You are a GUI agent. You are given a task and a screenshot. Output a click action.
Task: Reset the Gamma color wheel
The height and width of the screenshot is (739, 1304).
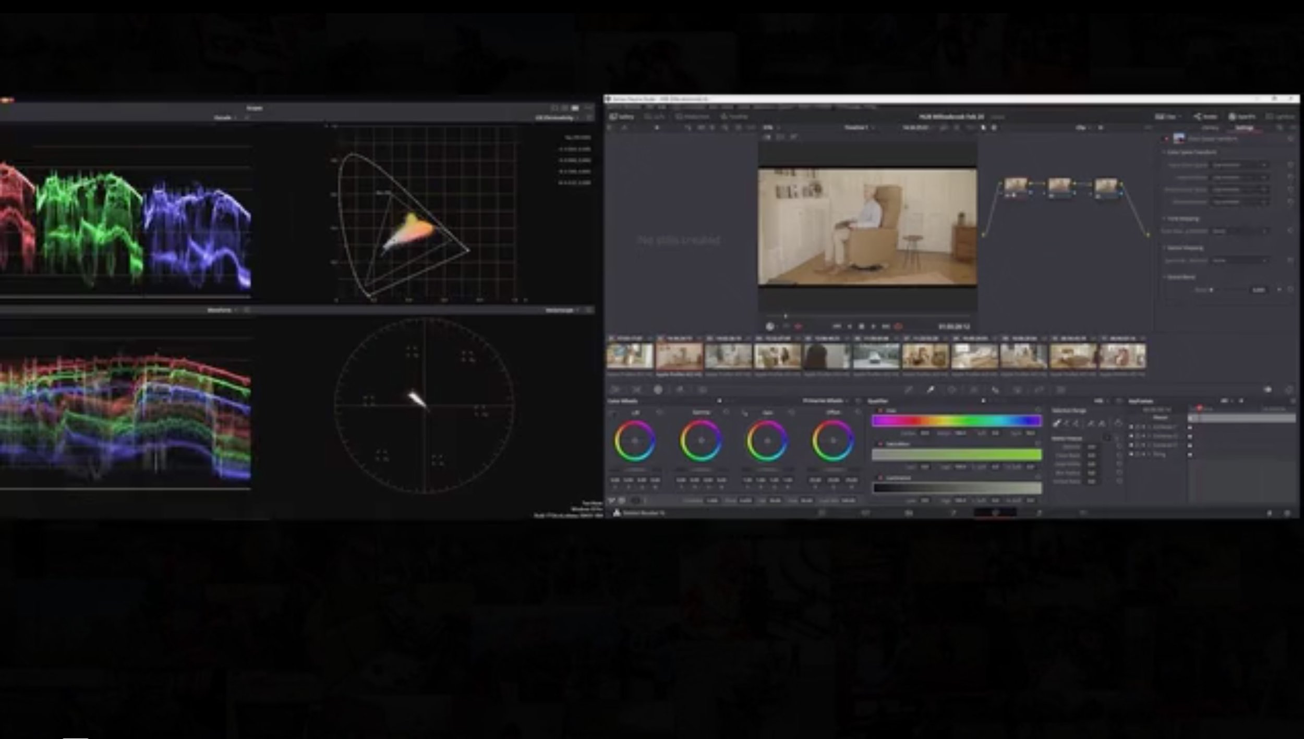click(x=726, y=413)
